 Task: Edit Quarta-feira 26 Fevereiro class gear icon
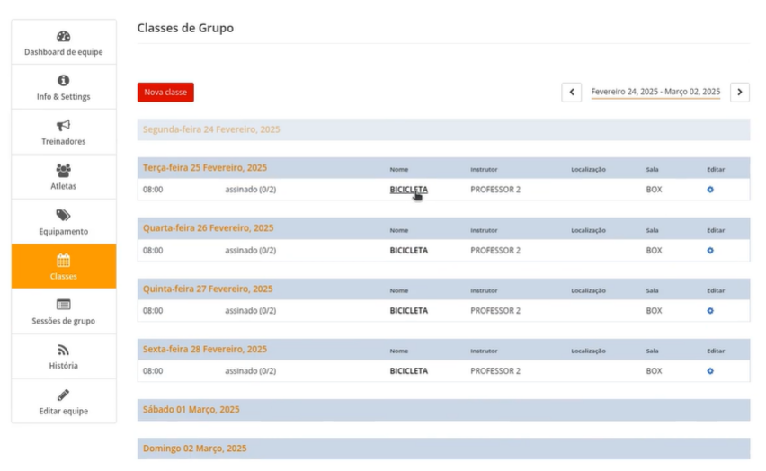point(710,251)
